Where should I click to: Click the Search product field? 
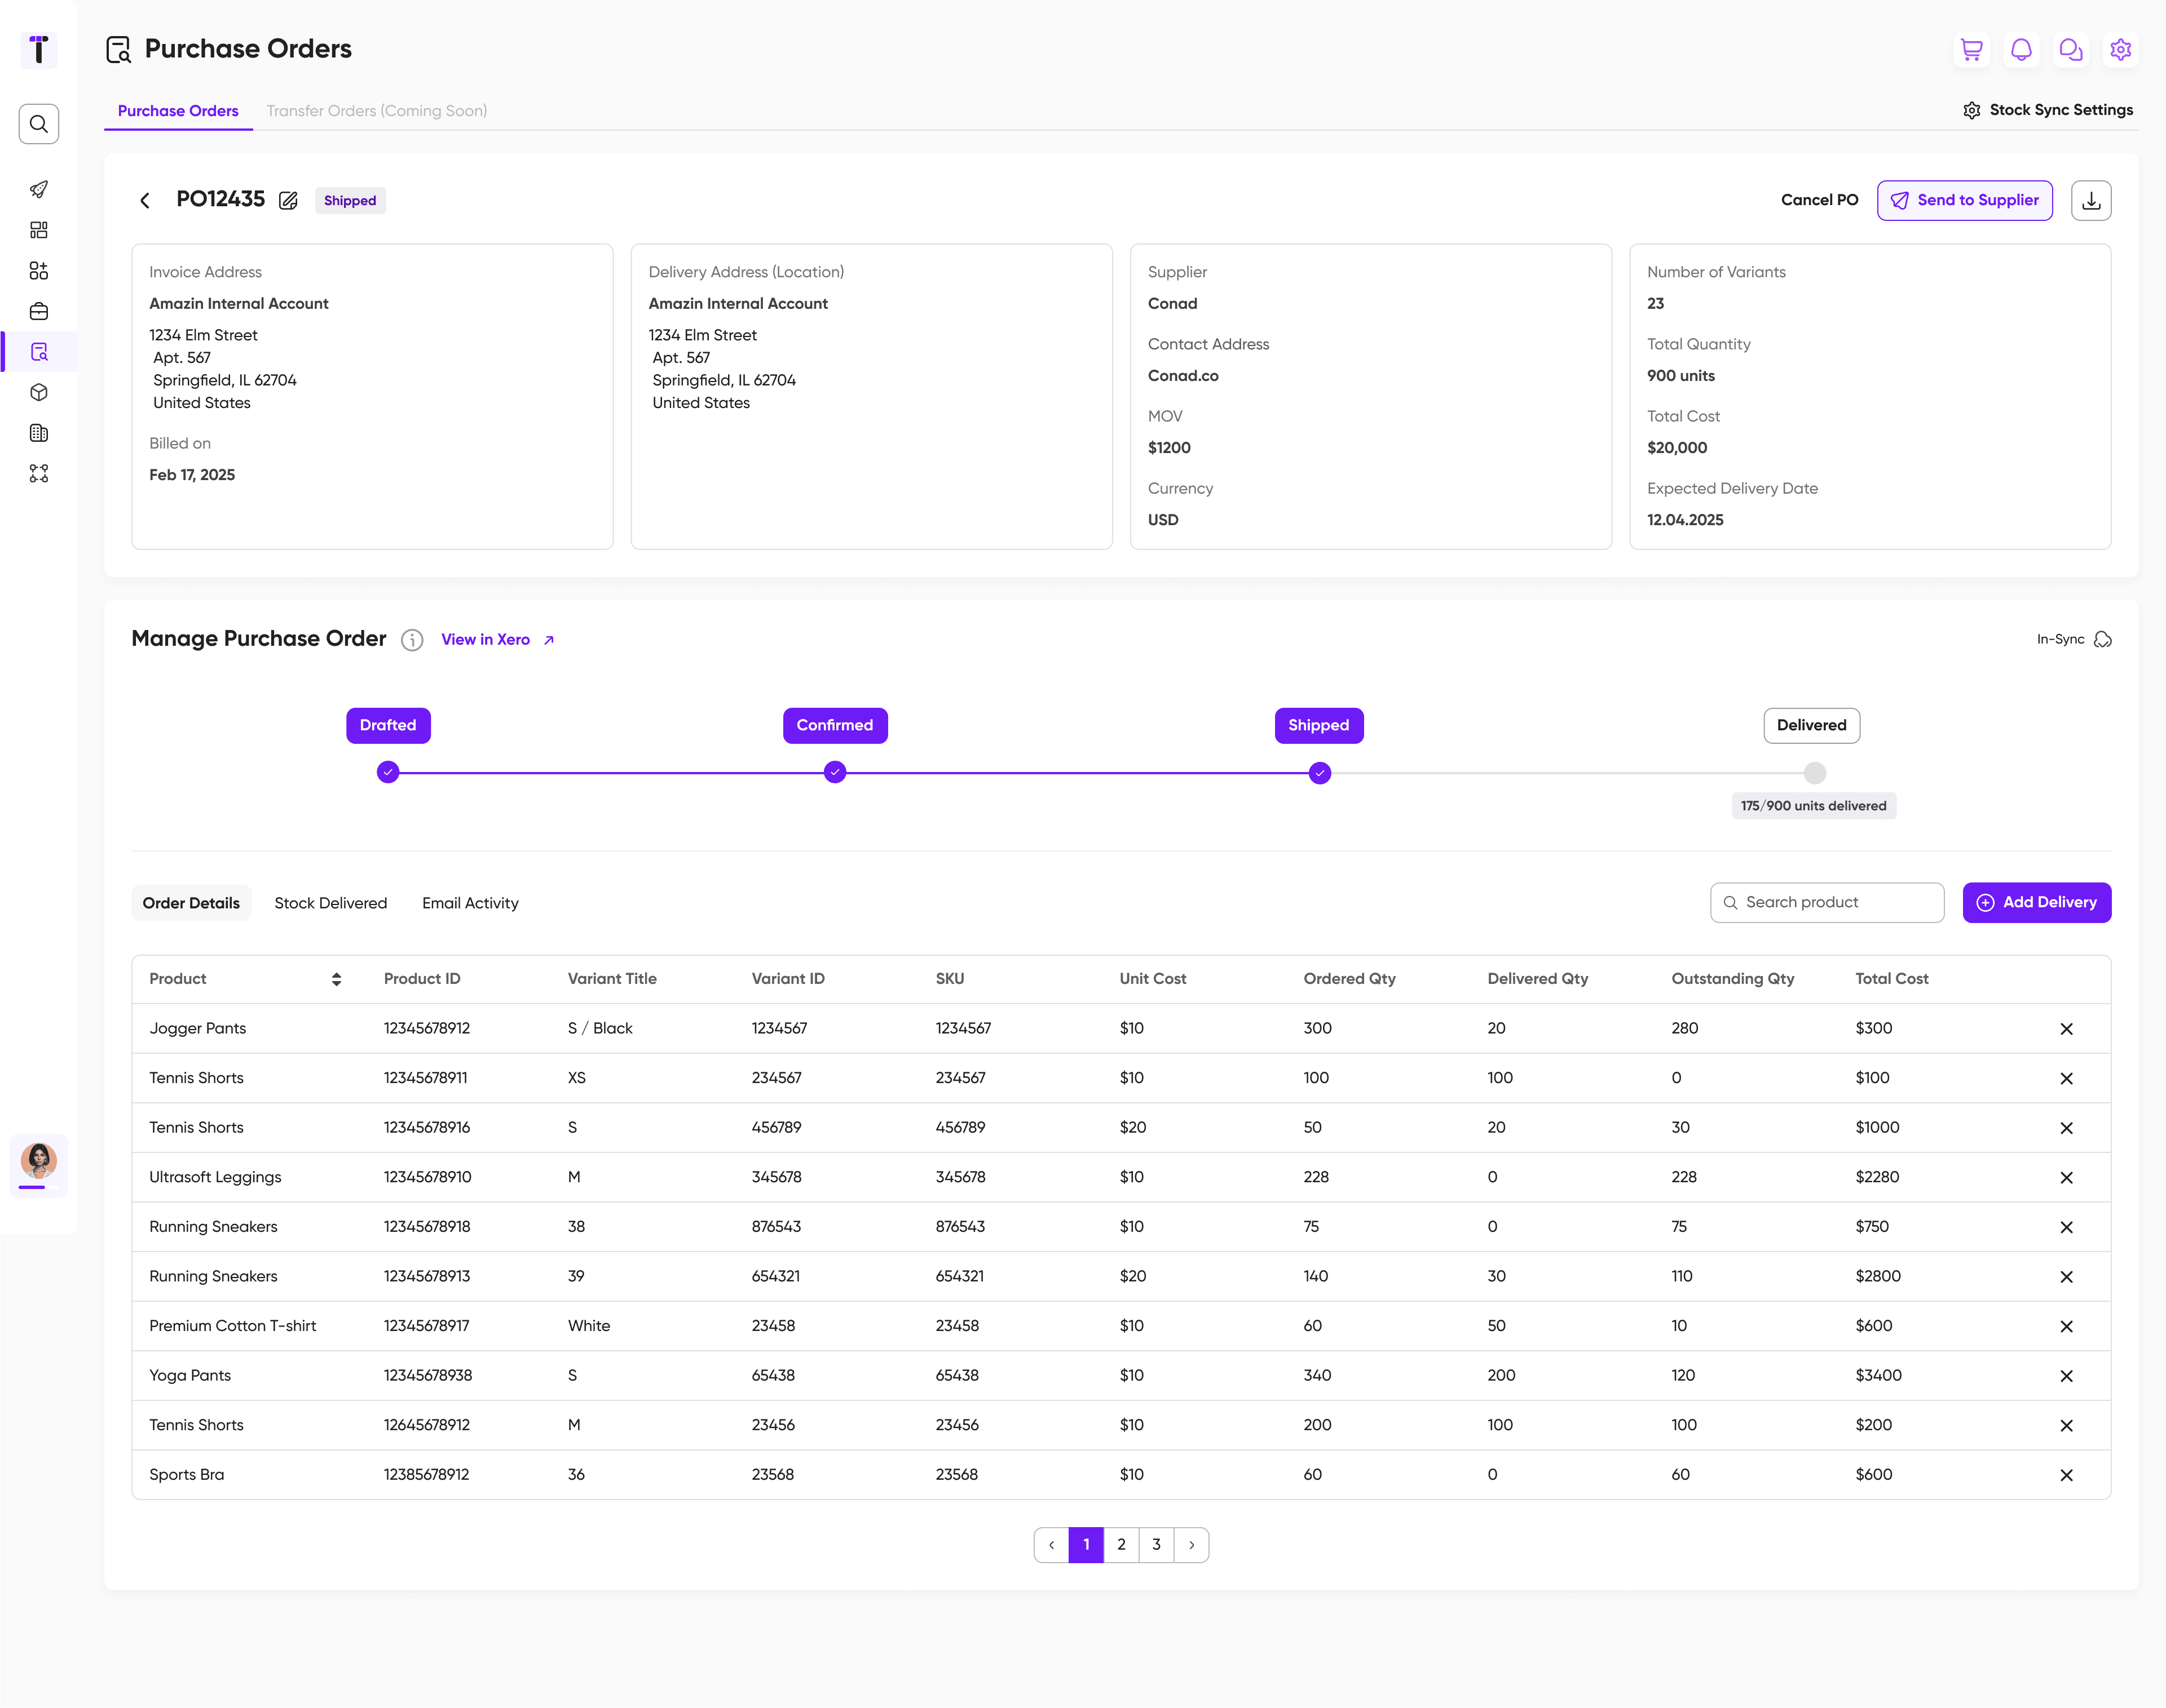[1827, 902]
